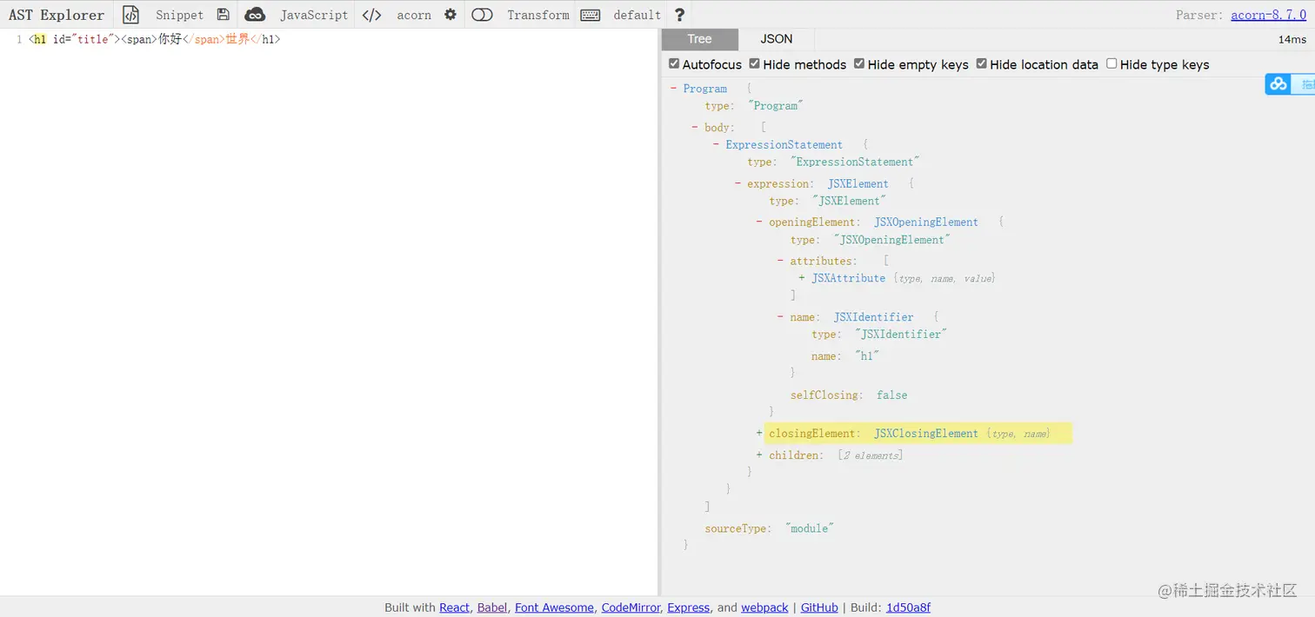Image resolution: width=1315 pixels, height=617 pixels.
Task: Collapse the body array
Action: tap(695, 128)
